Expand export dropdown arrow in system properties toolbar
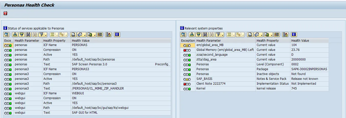This screenshot has width=346, height=118. point(271,35)
